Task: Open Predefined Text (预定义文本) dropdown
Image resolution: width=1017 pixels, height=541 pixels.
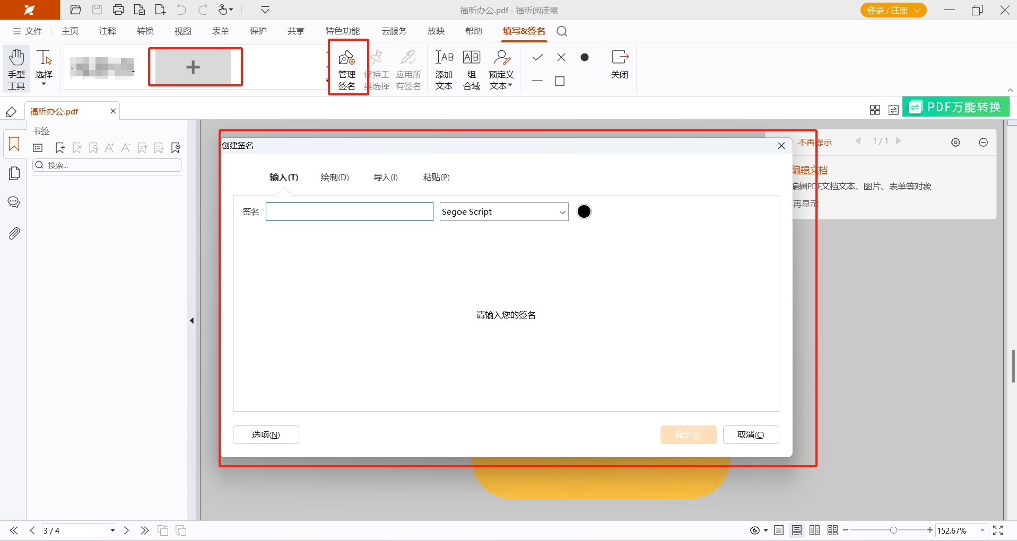Action: (501, 69)
